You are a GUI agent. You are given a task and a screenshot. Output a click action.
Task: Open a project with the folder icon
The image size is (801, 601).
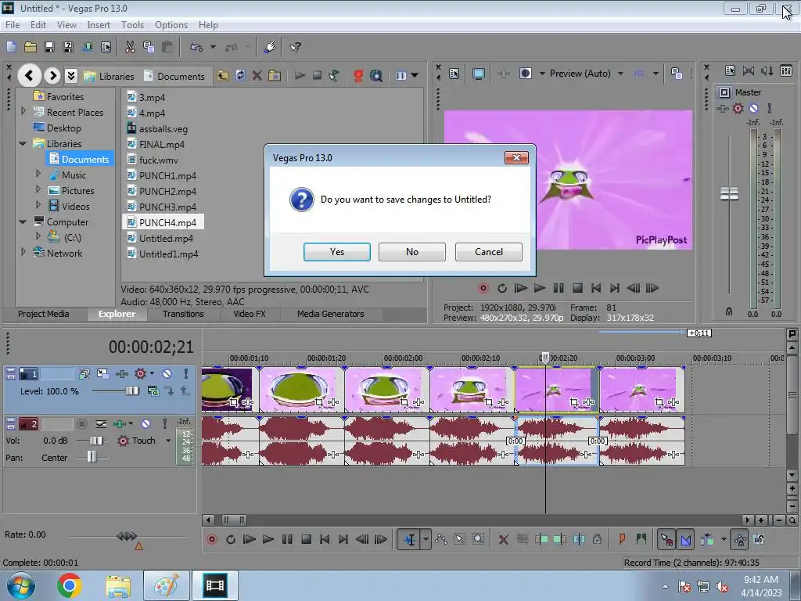tap(31, 47)
